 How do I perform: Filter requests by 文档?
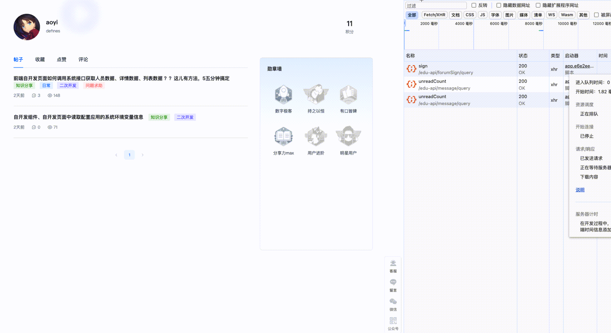[x=455, y=15]
